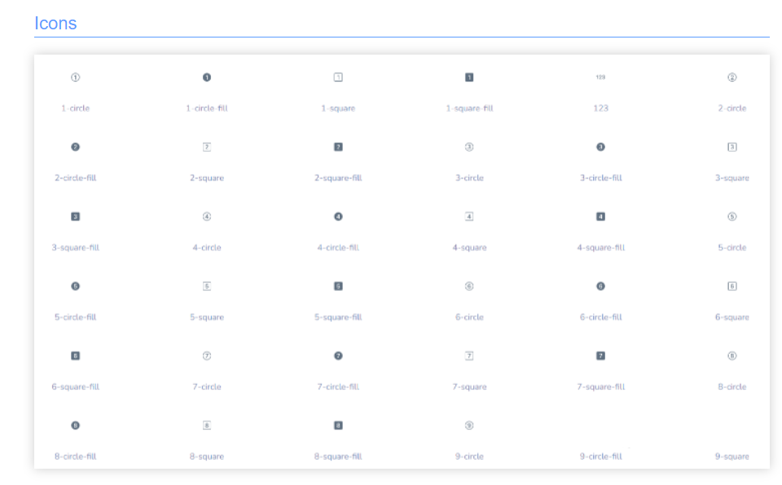Choose the 7-square outline icon
Screen dimensions: 782x485
pos(469,355)
